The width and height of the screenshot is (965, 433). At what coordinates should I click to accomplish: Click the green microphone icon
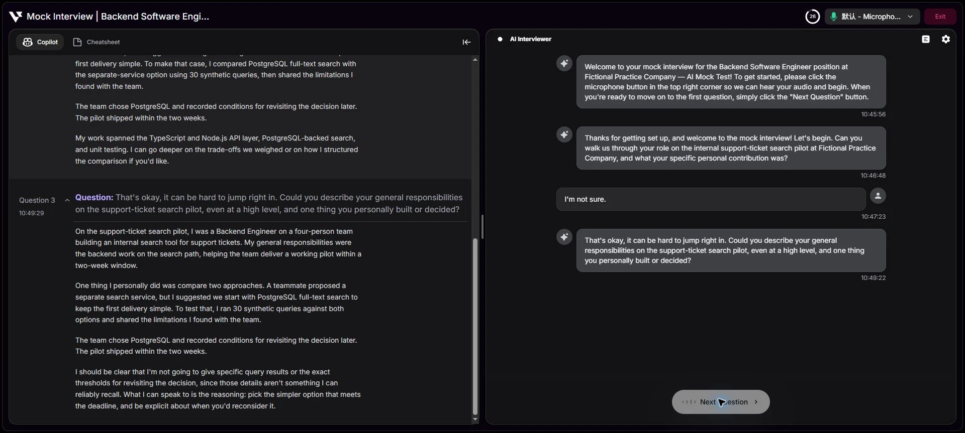click(x=834, y=17)
